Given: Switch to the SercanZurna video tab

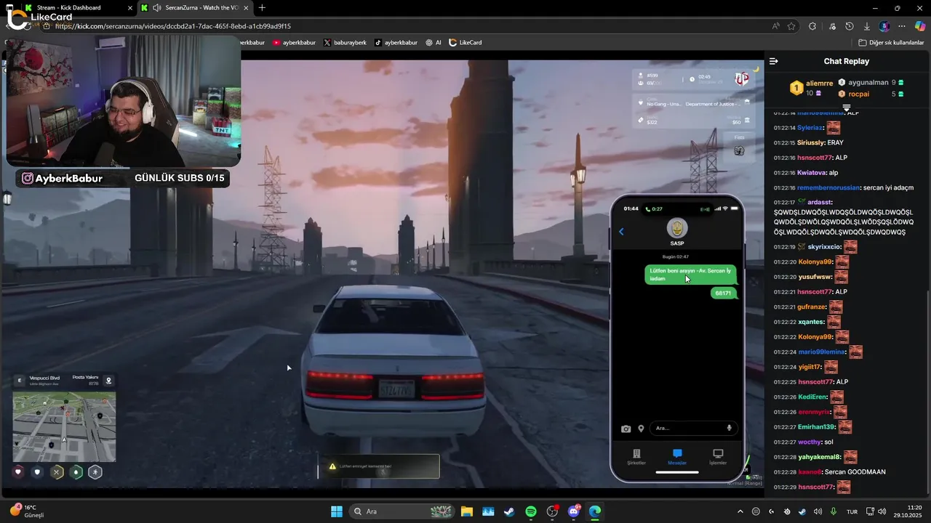Looking at the screenshot, I should (194, 7).
